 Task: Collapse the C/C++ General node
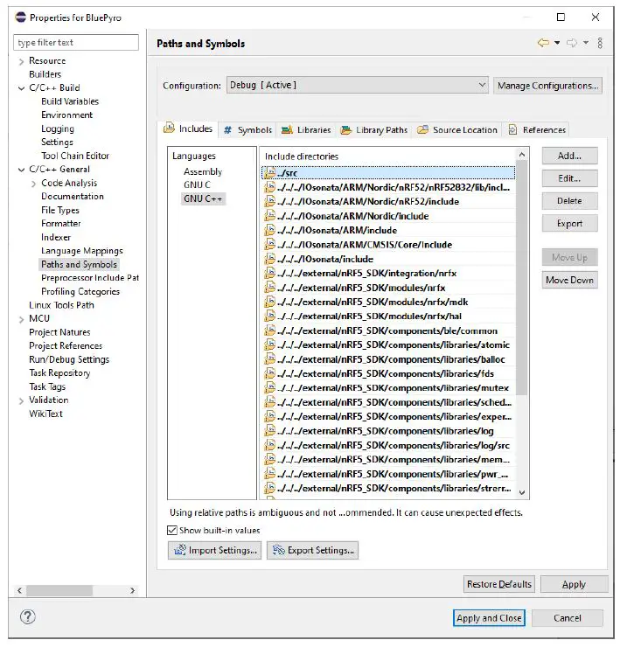tap(21, 170)
